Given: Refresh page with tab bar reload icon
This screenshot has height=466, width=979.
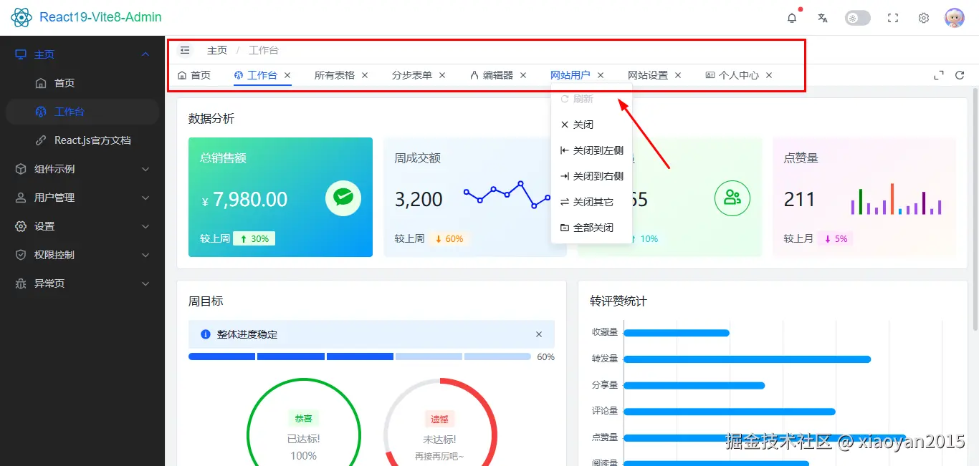Looking at the screenshot, I should coord(960,75).
